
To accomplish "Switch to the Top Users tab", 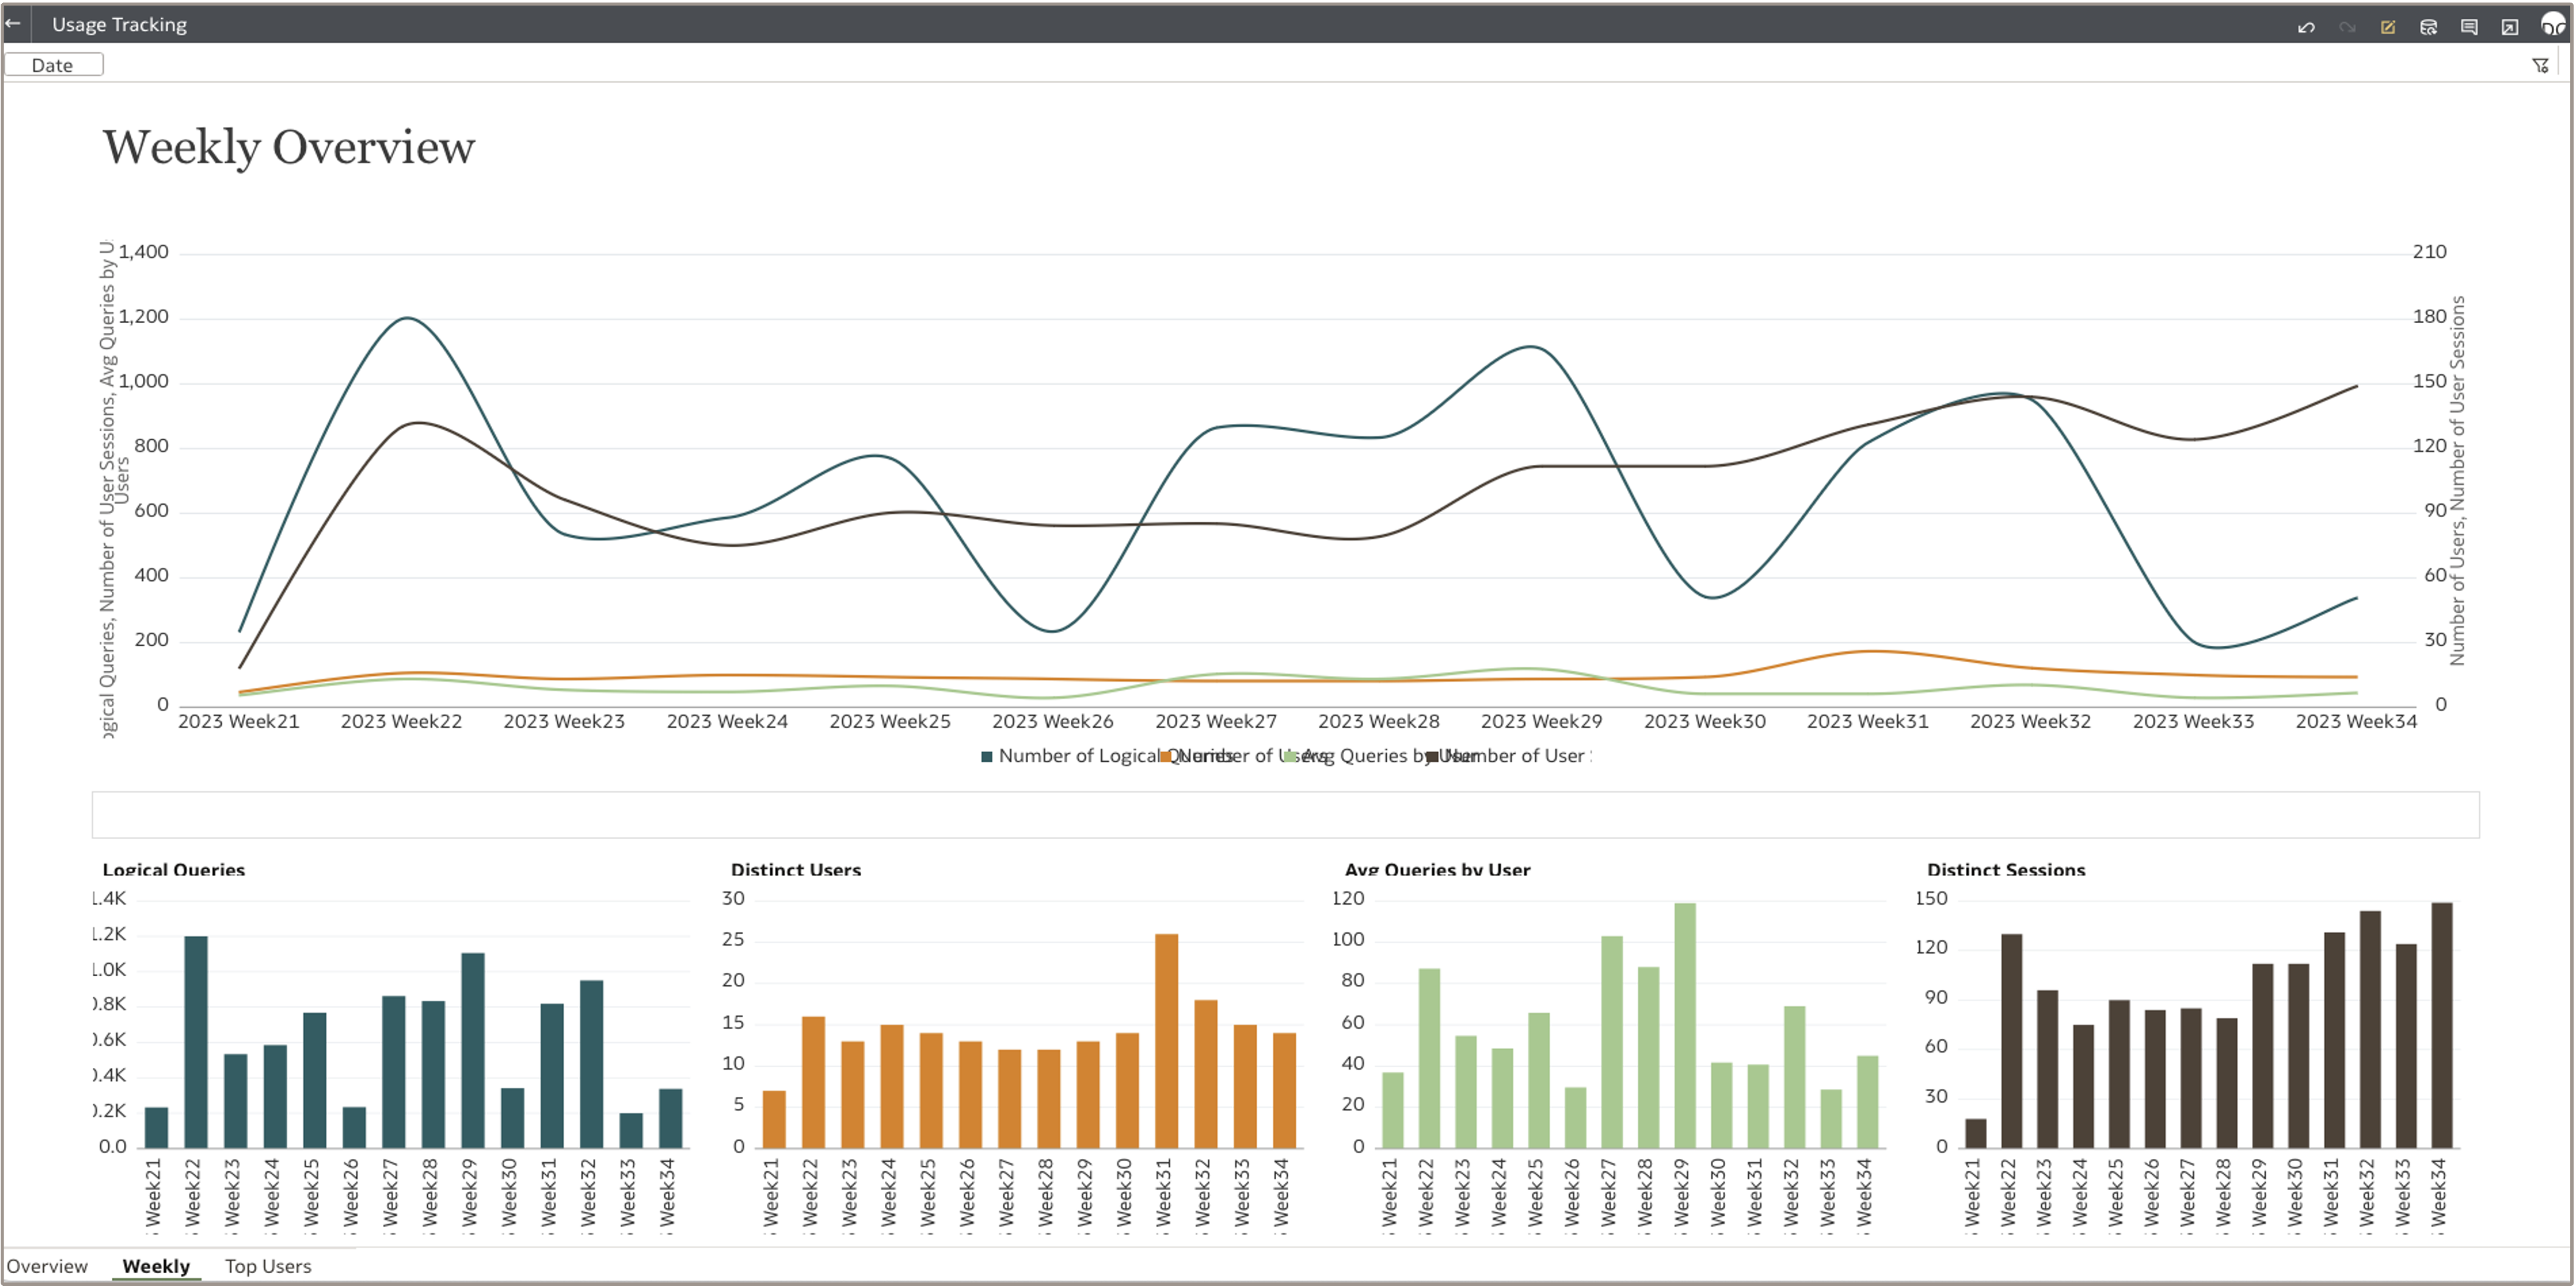I will point(267,1265).
